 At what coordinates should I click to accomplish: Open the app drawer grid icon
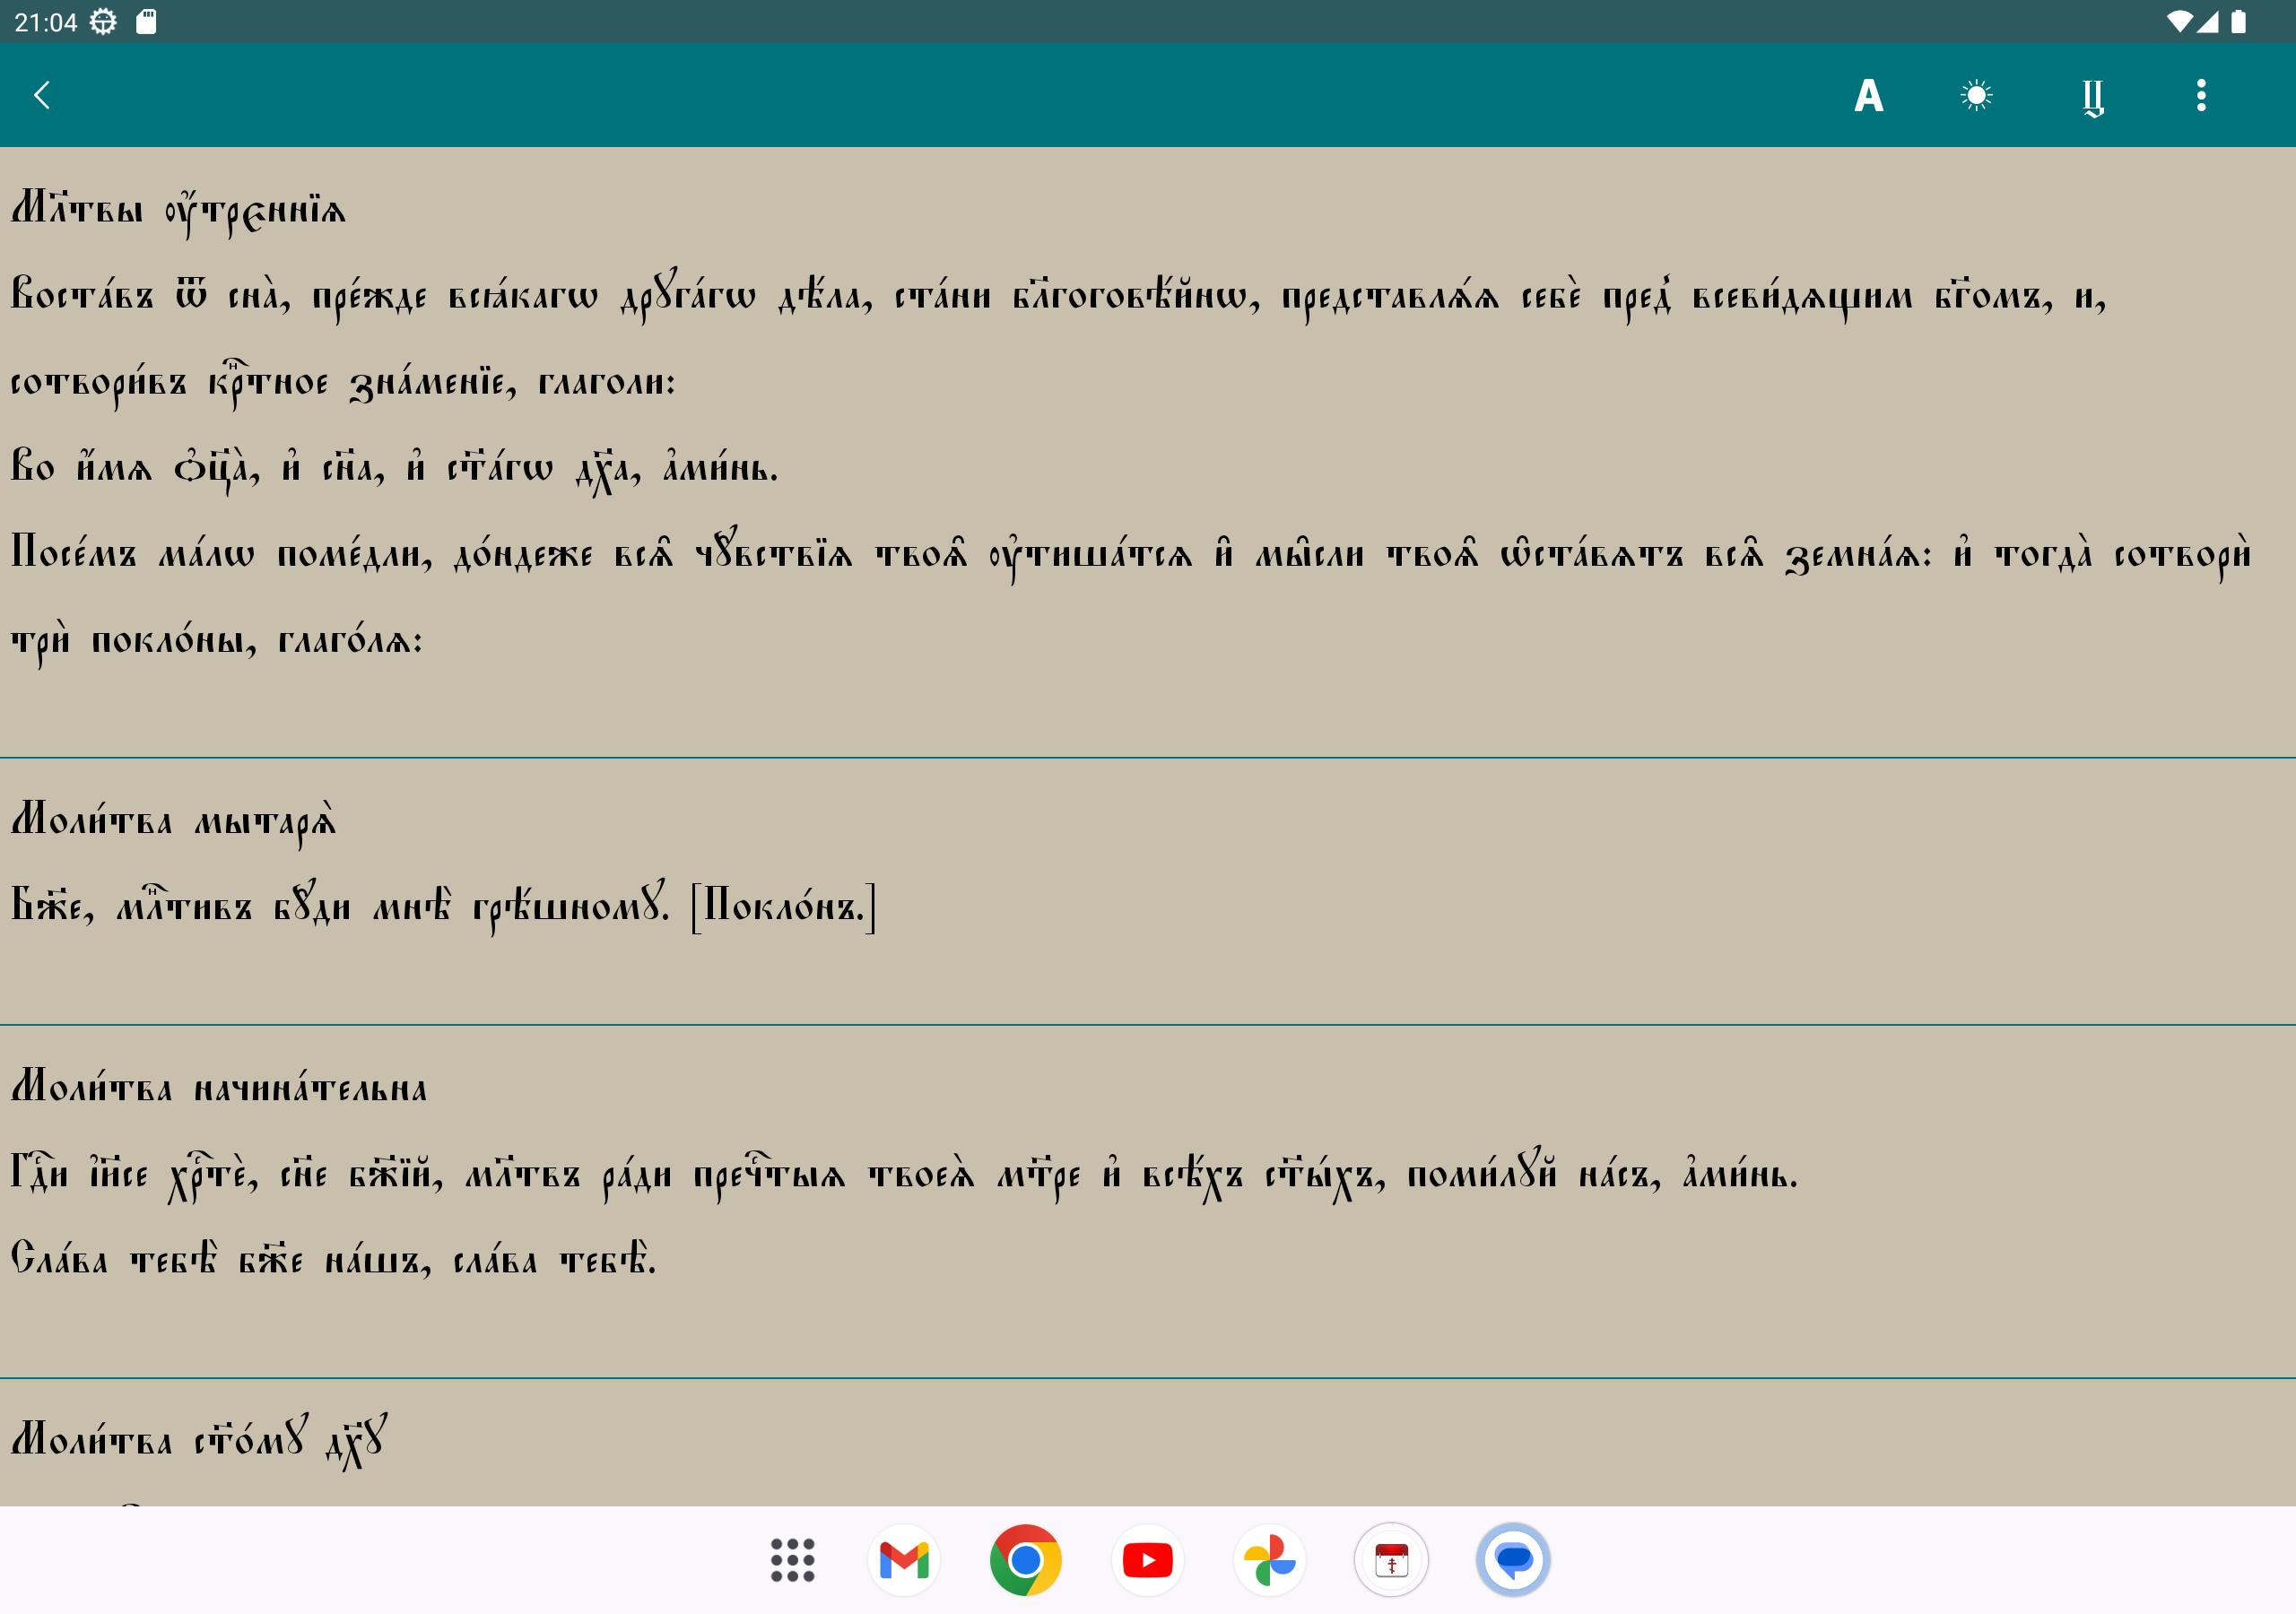point(792,1560)
